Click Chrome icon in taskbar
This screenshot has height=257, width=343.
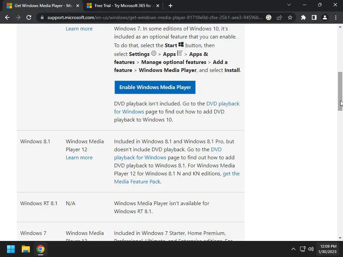[x=41, y=249]
